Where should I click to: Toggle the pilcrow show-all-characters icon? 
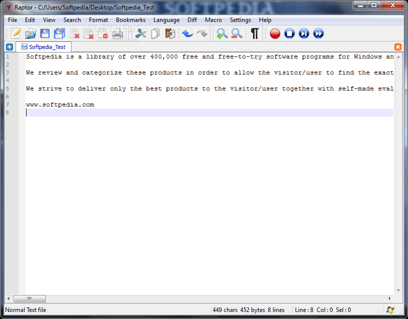tap(254, 33)
